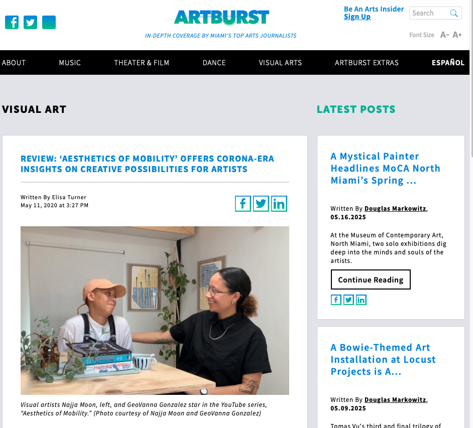
Task: Click the search magnifier icon
Action: coord(454,13)
